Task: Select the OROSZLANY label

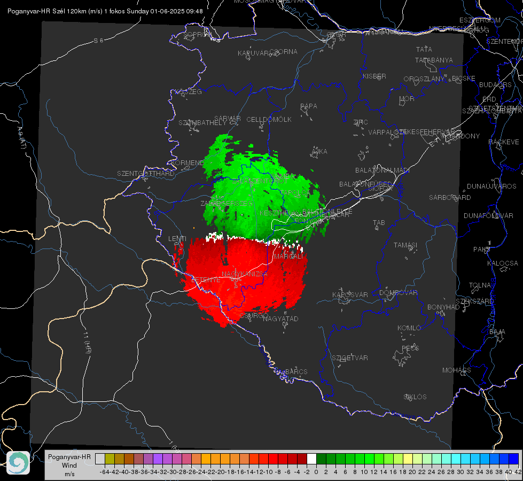Action: point(424,79)
